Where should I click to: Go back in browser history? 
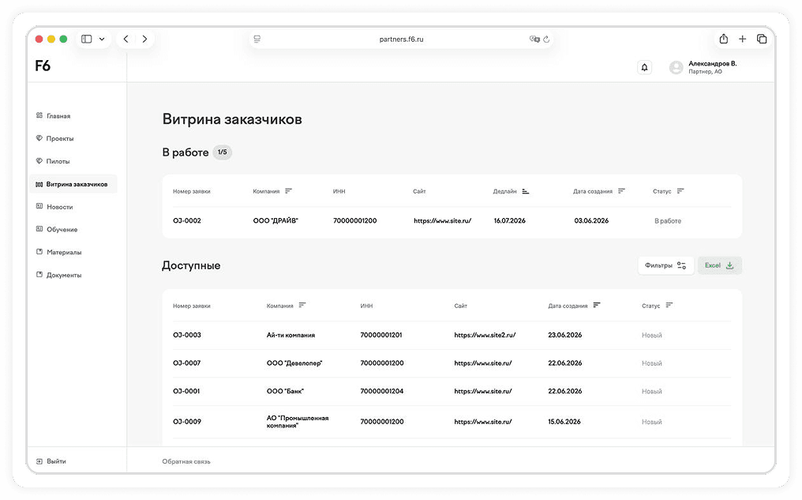click(126, 39)
